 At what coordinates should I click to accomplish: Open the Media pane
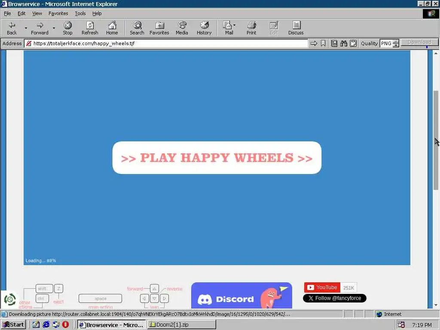tap(182, 28)
